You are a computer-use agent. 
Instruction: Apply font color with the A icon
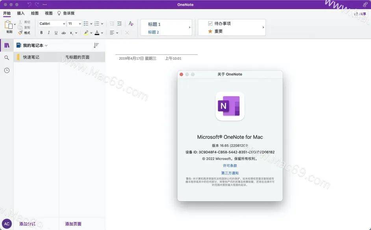[97, 33]
